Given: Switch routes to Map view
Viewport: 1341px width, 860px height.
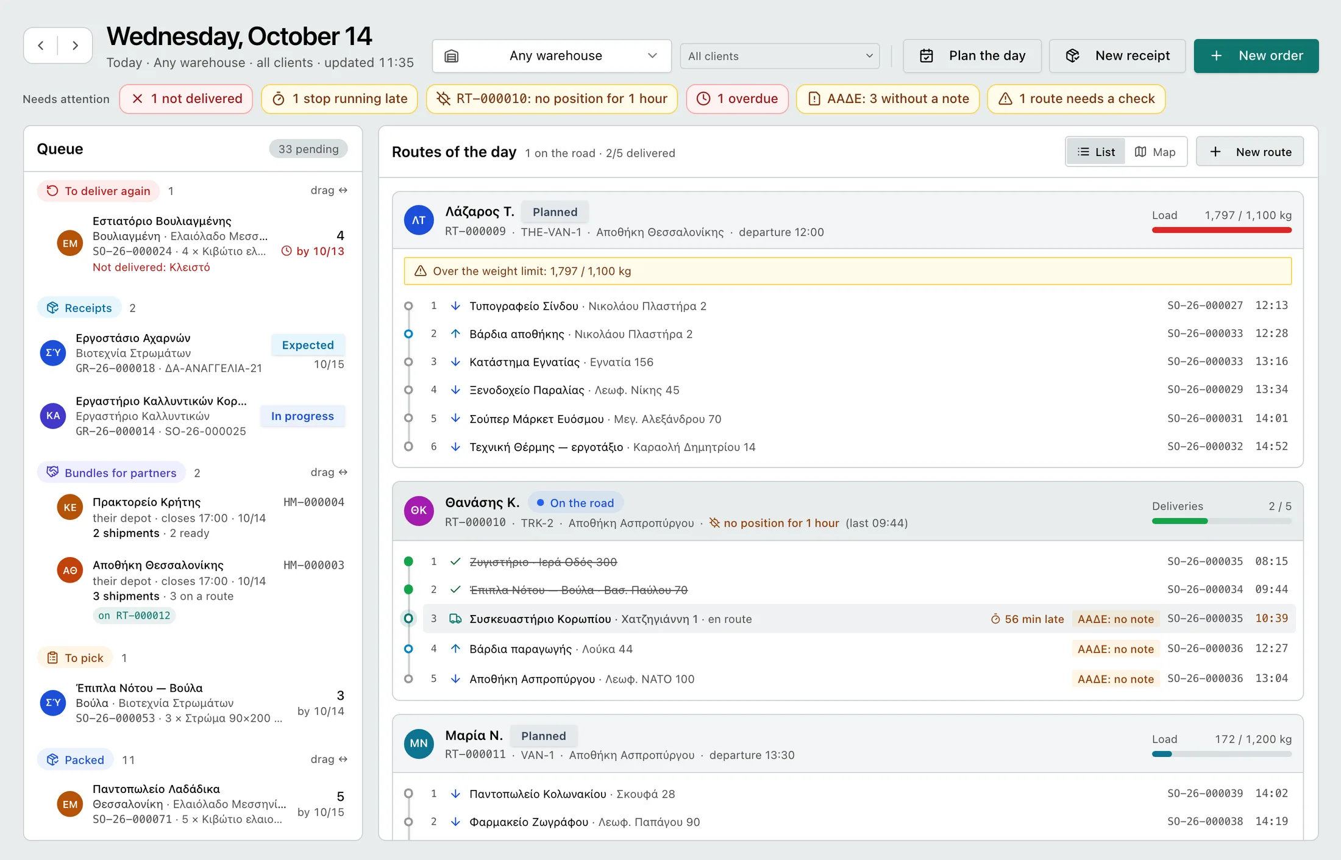Looking at the screenshot, I should coord(1155,152).
